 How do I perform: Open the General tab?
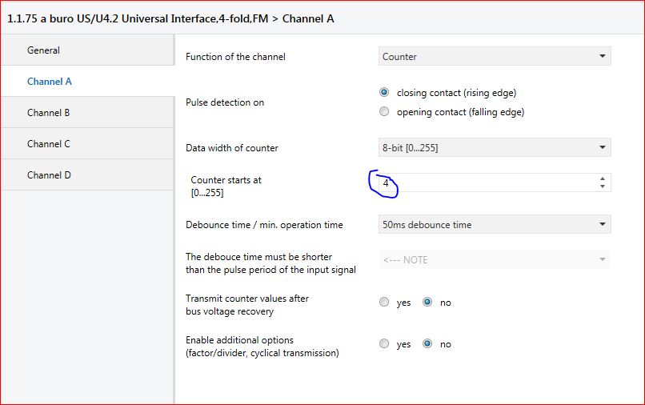[x=44, y=50]
